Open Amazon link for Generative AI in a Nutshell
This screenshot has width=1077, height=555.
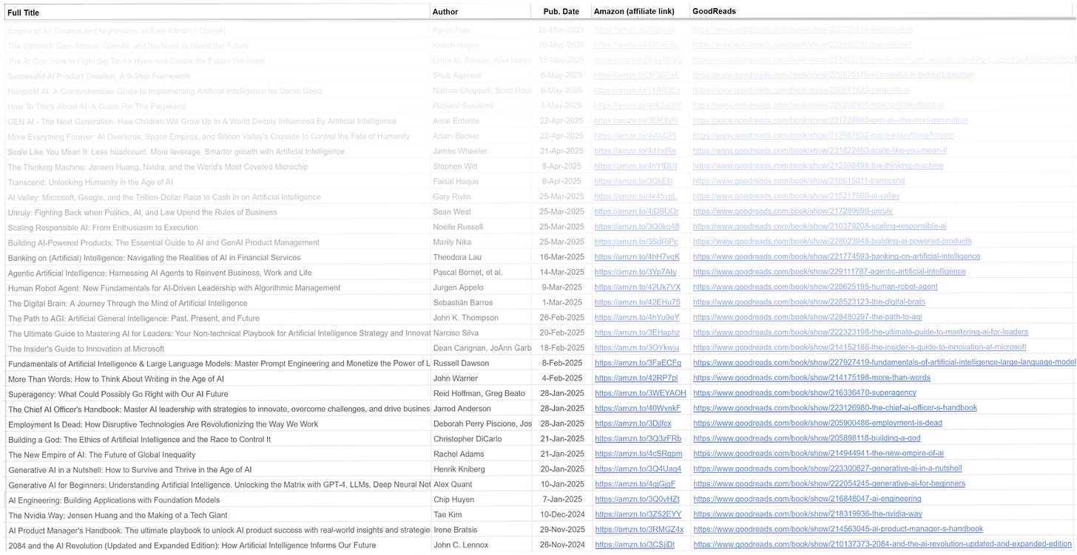click(638, 469)
